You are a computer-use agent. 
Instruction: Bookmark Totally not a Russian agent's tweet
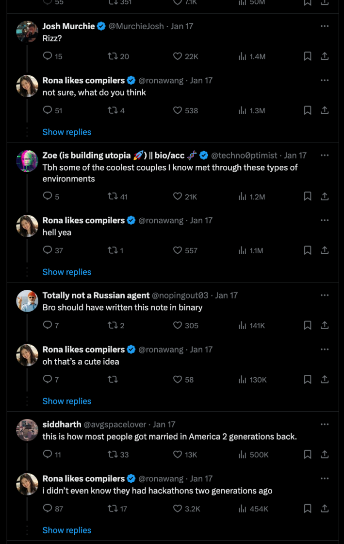307,326
